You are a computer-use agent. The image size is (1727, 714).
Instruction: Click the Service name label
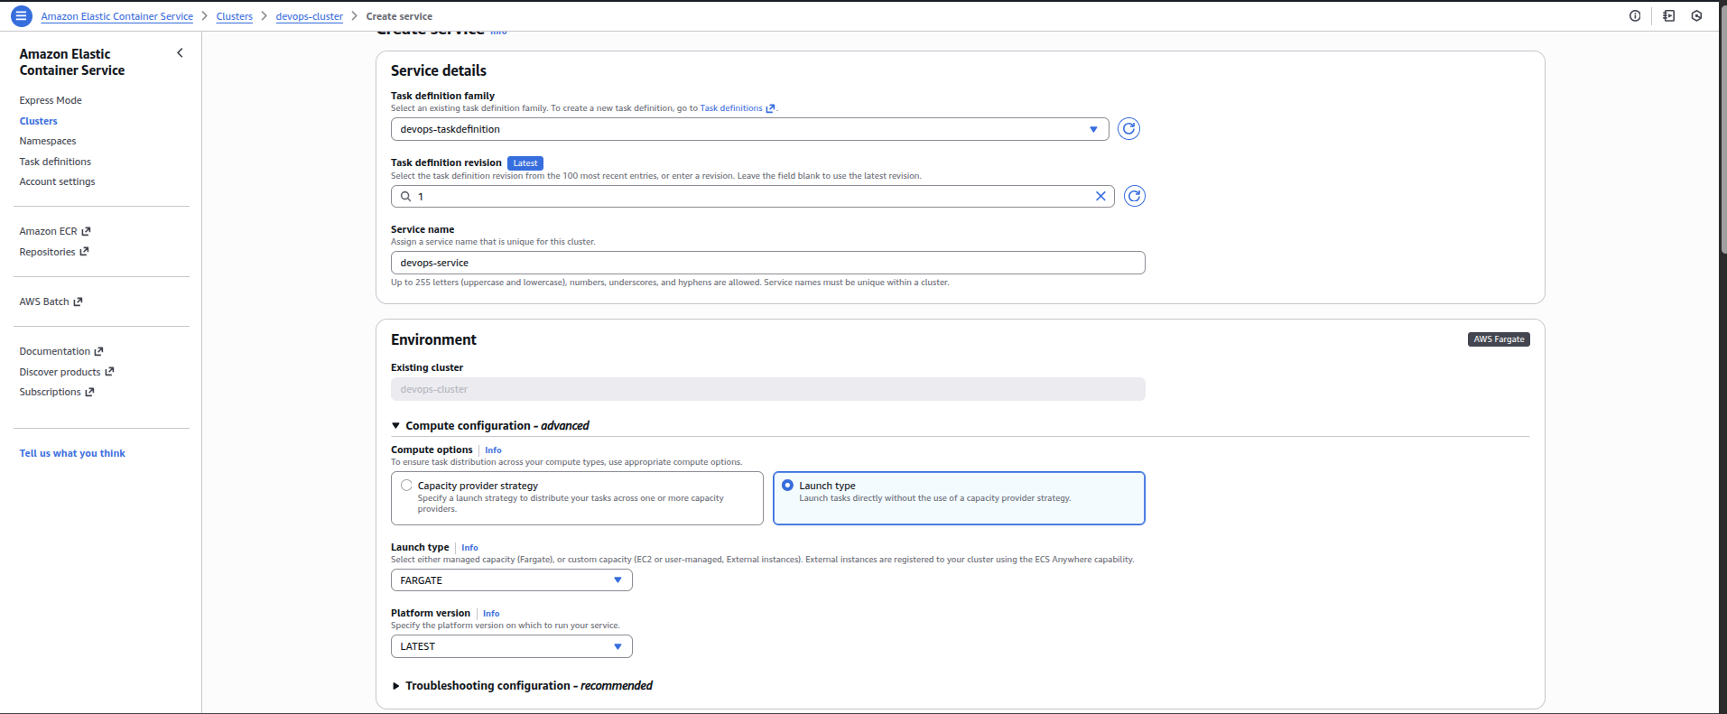coord(422,229)
